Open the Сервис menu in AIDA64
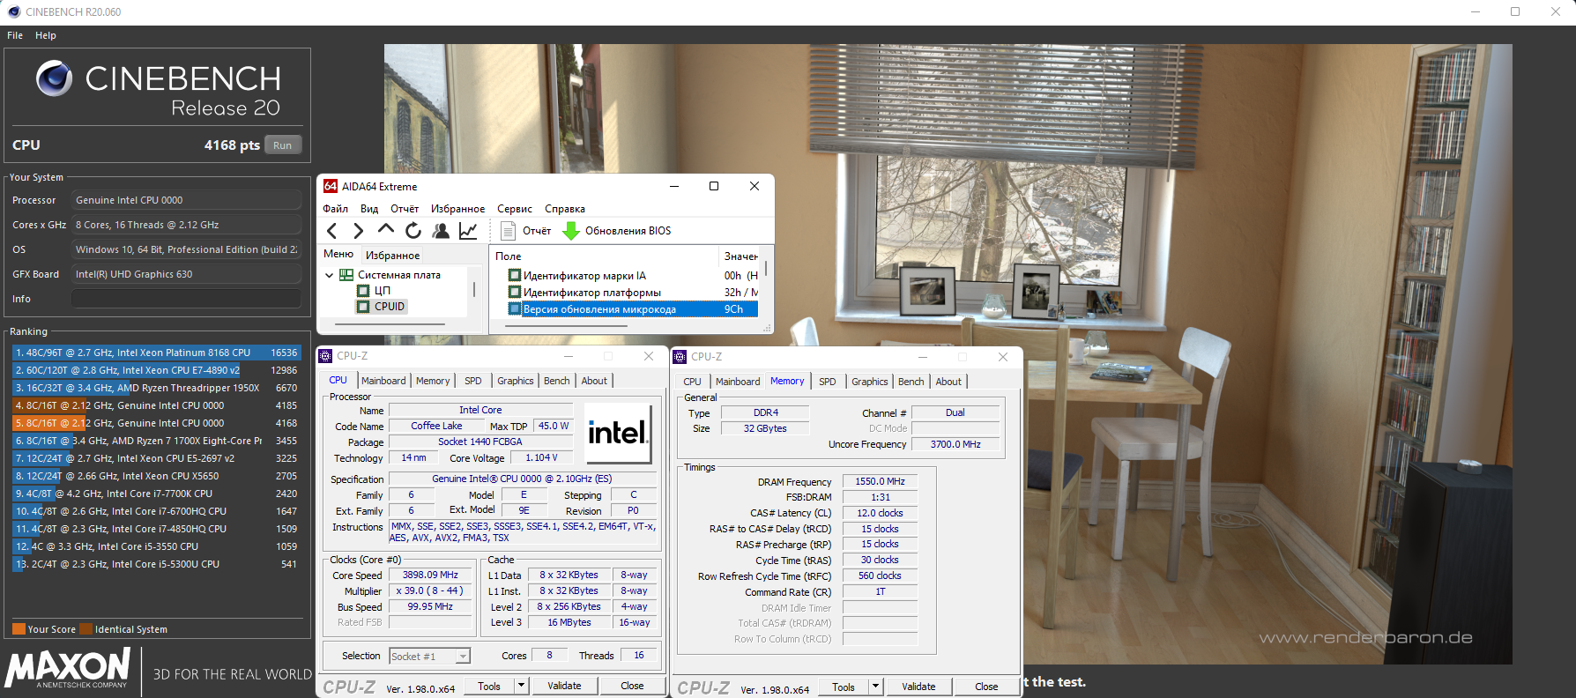Screen dimensions: 1576x698 tap(515, 209)
